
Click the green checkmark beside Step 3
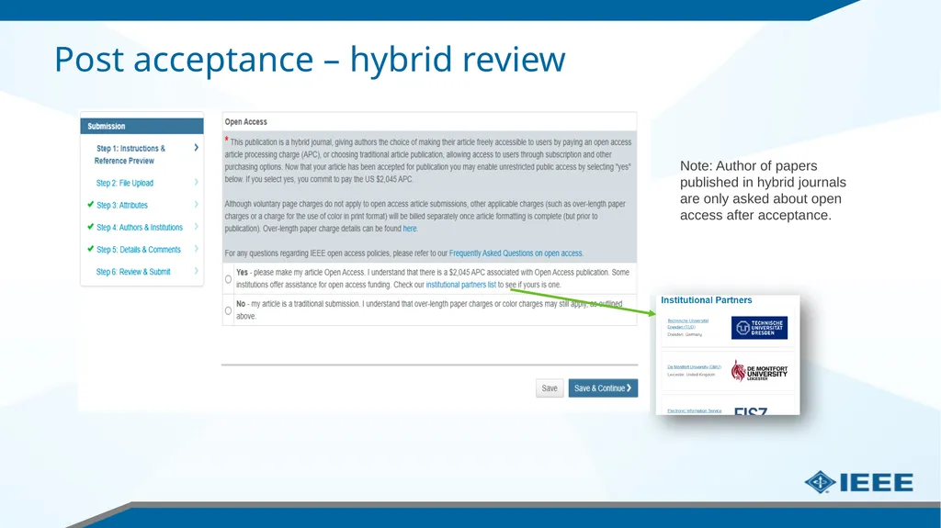pyautogui.click(x=91, y=205)
